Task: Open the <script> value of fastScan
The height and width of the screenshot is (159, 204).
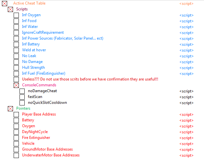Action: [x=186, y=97]
